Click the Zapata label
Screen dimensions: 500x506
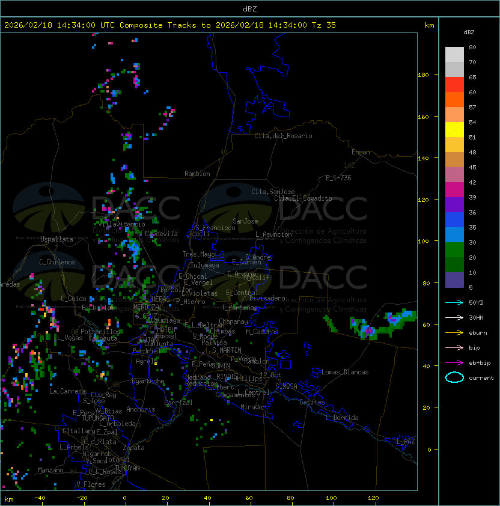[133, 448]
